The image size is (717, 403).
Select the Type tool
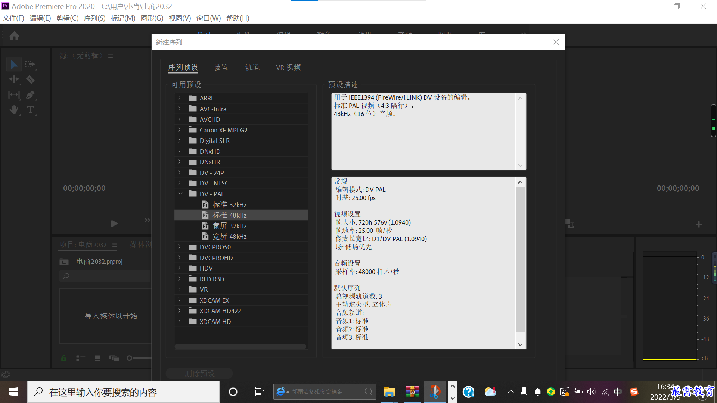(30, 110)
